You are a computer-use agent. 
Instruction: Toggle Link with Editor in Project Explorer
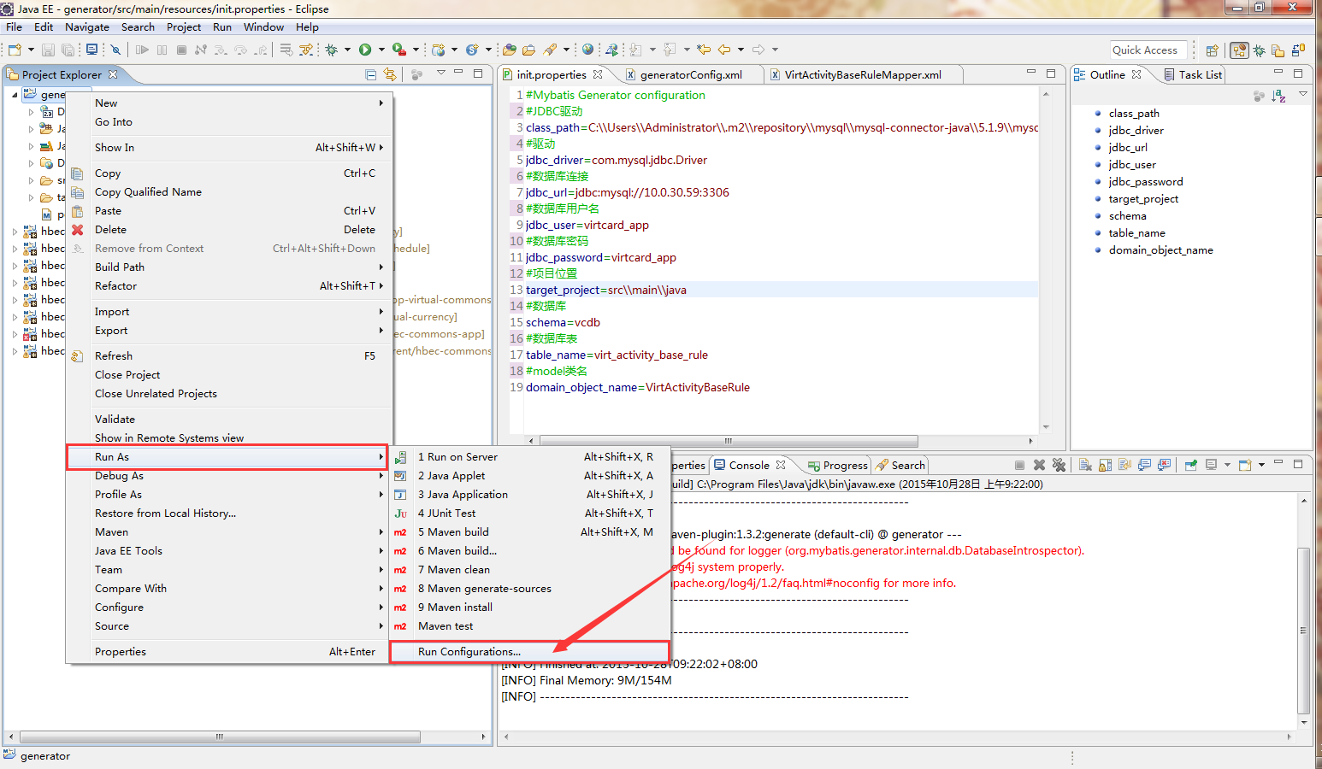[x=390, y=74]
